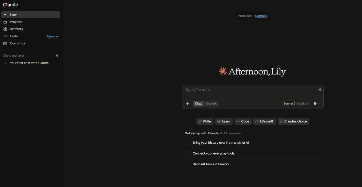Image resolution: width=362 pixels, height=187 pixels.
Task: Select the Write suggestion chip
Action: click(x=205, y=121)
